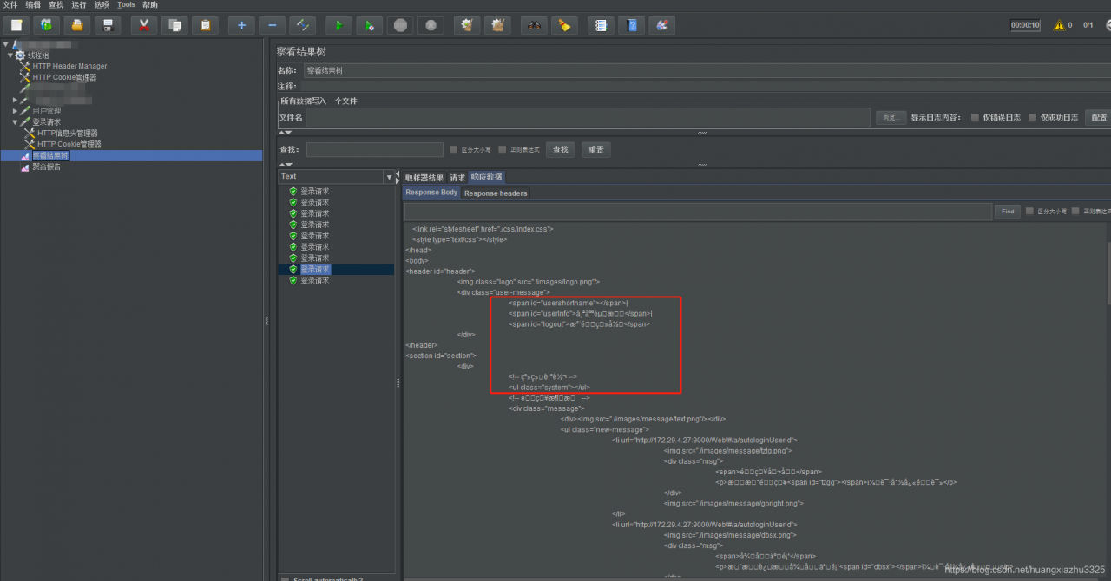Save the test plan with floppy icon
The width and height of the screenshot is (1111, 581).
tap(108, 25)
